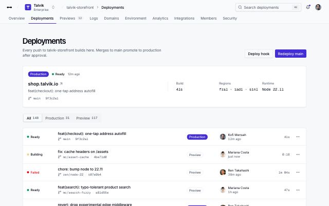Switch to the Environment tab

point(136,19)
